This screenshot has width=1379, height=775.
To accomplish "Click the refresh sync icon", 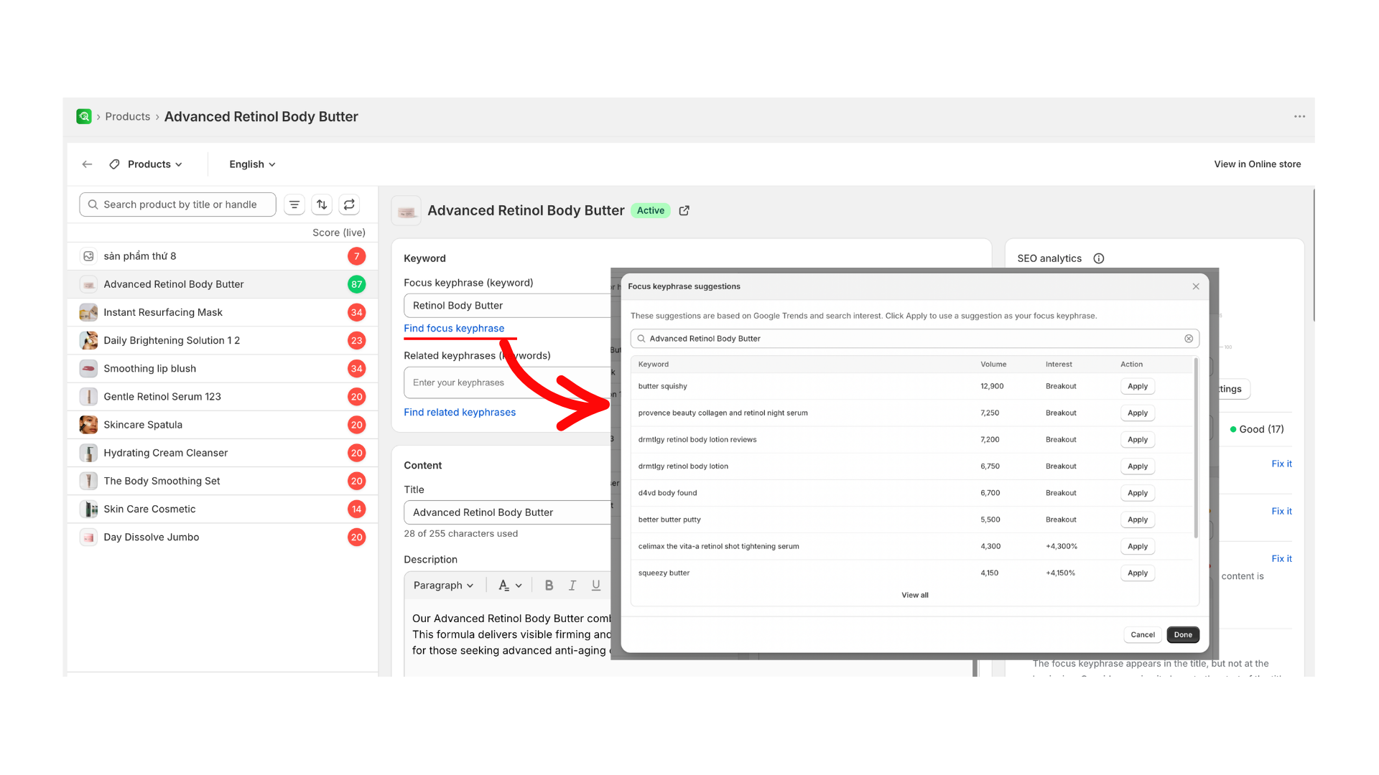I will coord(349,205).
